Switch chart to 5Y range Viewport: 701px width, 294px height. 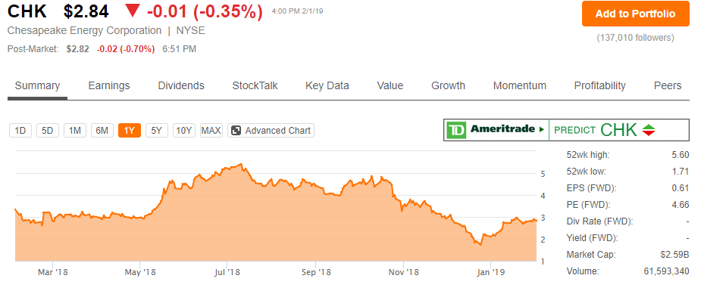point(156,131)
